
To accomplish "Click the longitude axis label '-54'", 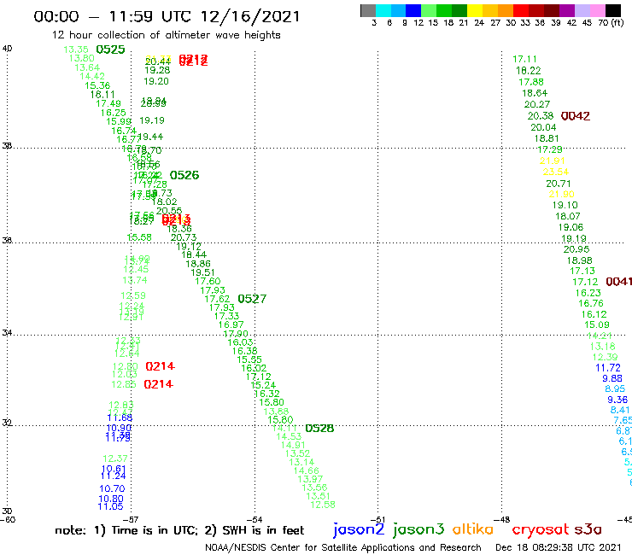I will 254,520.
